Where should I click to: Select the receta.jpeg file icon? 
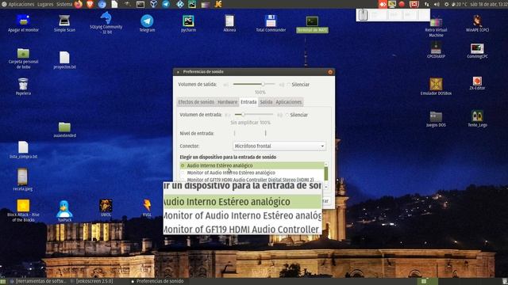coord(23,180)
